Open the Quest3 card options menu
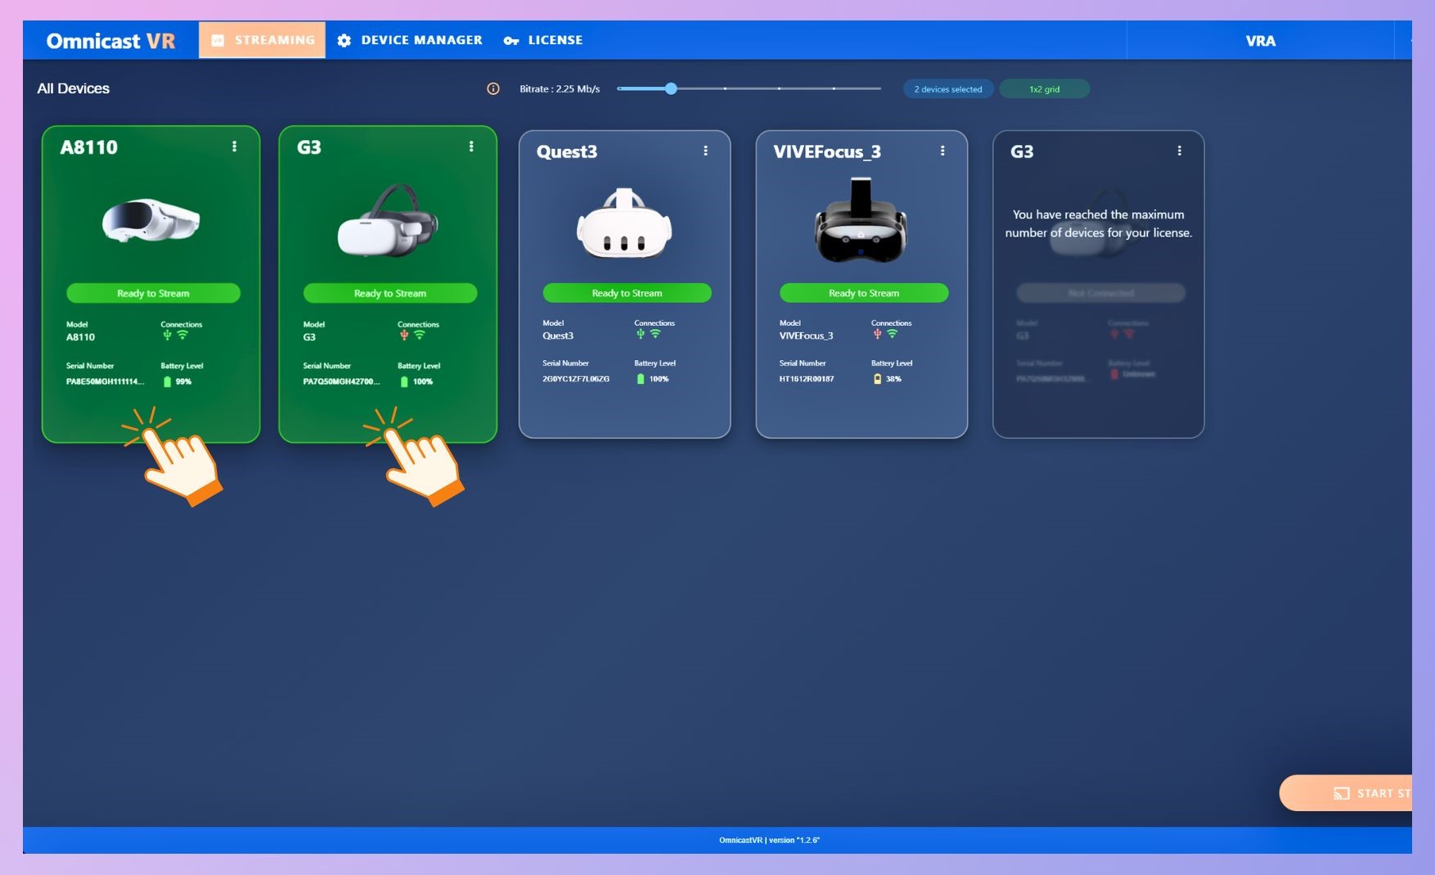This screenshot has width=1435, height=875. pos(705,151)
